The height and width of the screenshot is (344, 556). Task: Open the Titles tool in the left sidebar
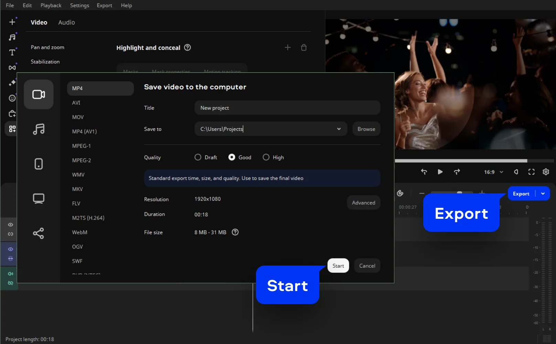click(12, 52)
